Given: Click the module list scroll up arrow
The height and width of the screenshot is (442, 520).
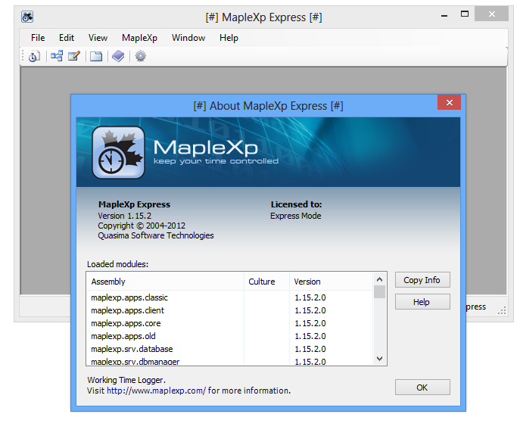Looking at the screenshot, I should (x=380, y=279).
